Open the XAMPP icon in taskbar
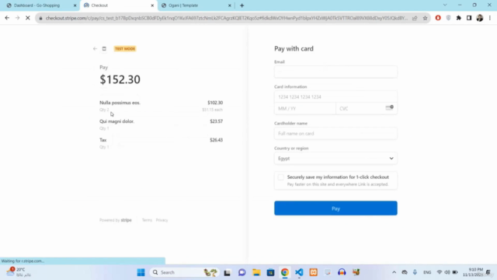Image resolution: width=497 pixels, height=280 pixels. (313, 272)
